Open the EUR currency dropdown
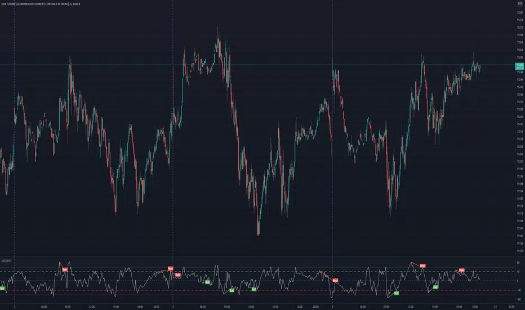The image size is (525, 310). point(520,4)
